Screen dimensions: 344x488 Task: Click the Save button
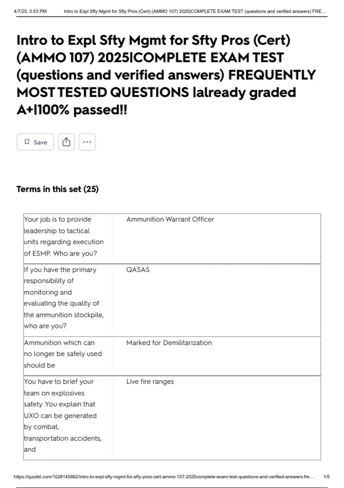(35, 142)
